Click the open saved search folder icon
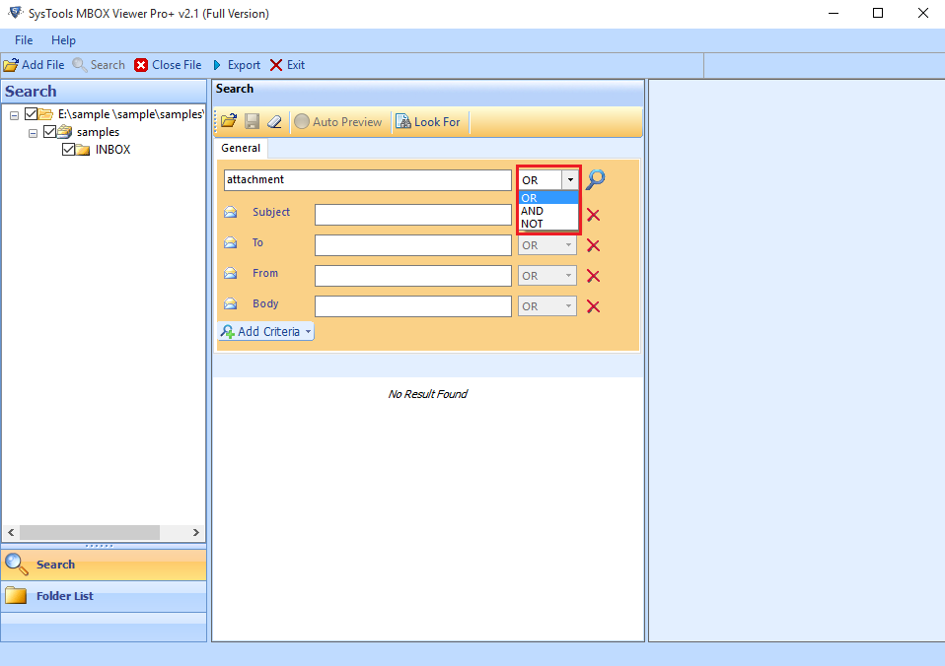 pos(229,121)
